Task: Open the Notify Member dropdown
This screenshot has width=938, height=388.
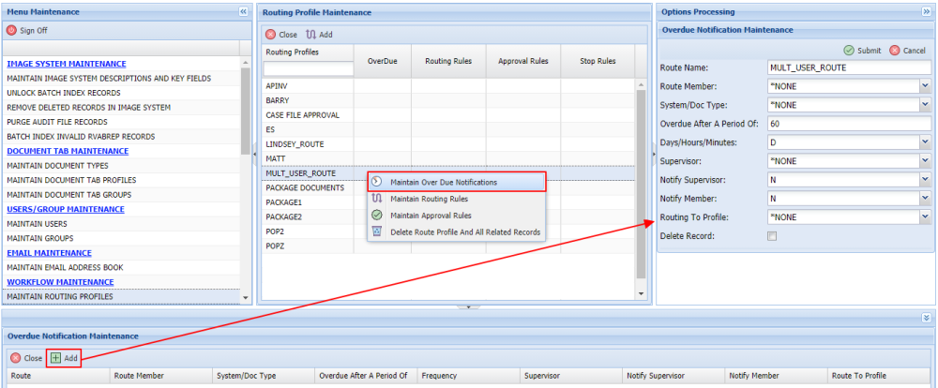Action: (x=926, y=199)
